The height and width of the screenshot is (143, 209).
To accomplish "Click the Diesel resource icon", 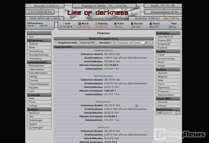I will [x=150, y=24].
